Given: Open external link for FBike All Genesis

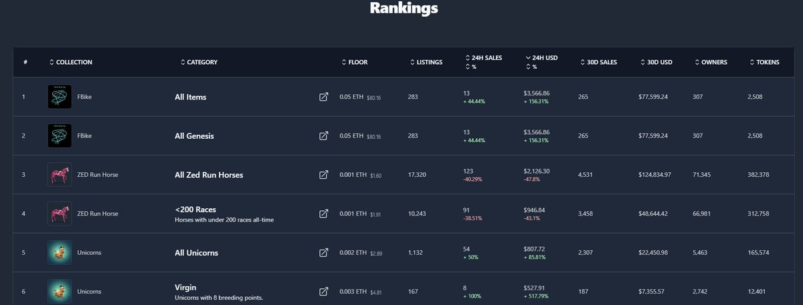Looking at the screenshot, I should click(323, 136).
